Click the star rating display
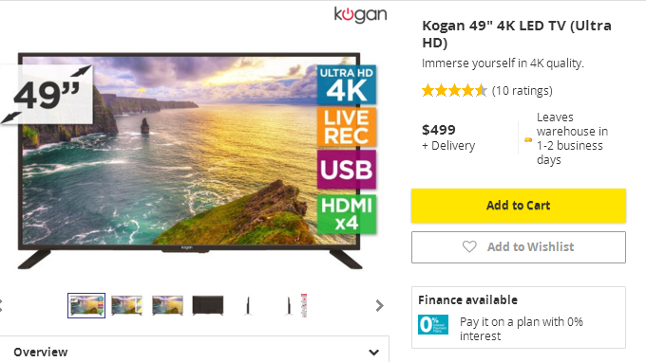Image resolution: width=646 pixels, height=362 pixels. 454,90
